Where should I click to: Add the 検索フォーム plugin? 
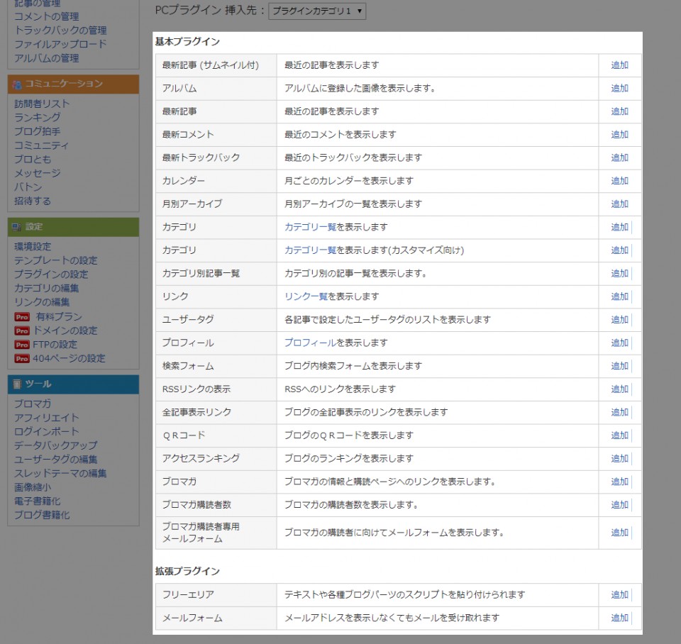click(619, 366)
